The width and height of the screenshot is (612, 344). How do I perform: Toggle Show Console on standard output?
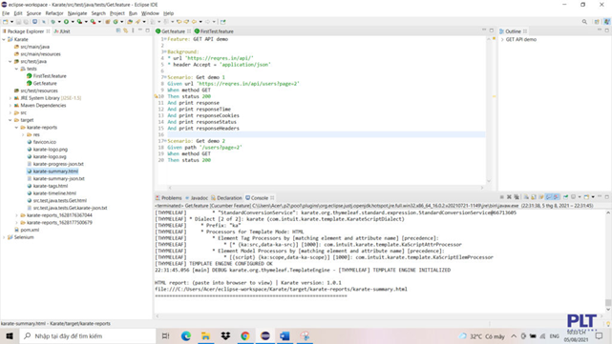[x=549, y=197]
